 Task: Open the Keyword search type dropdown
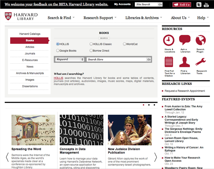pos(69,59)
